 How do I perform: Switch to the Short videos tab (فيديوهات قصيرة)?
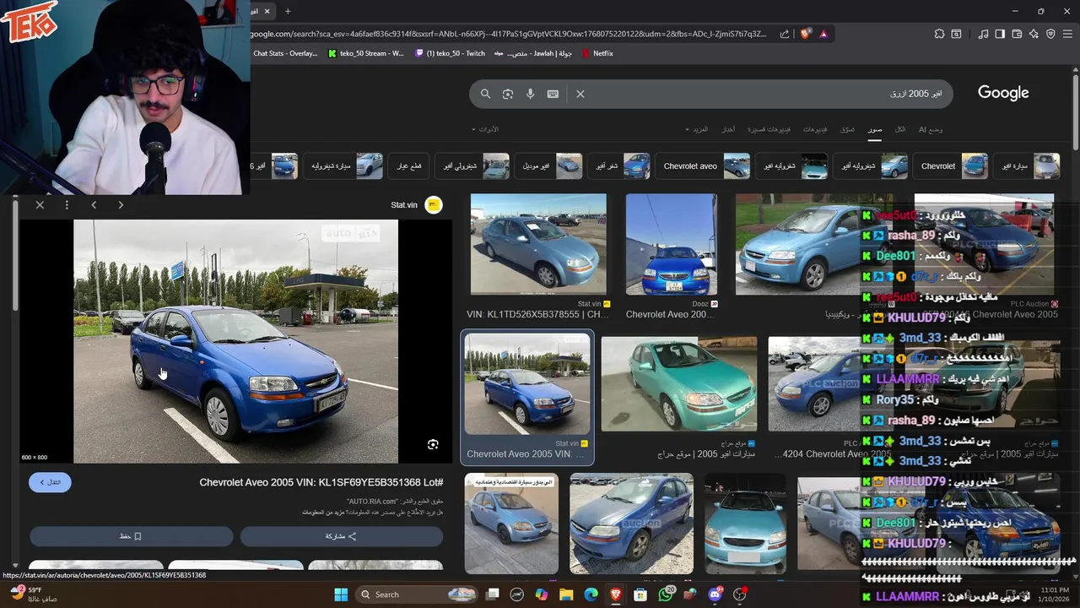point(769,129)
